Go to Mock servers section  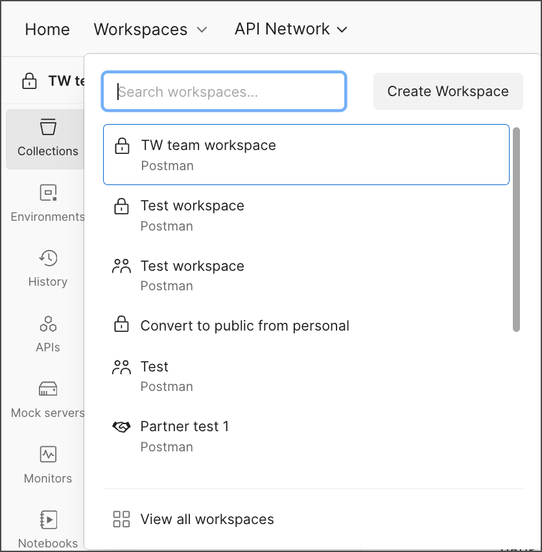point(47,399)
